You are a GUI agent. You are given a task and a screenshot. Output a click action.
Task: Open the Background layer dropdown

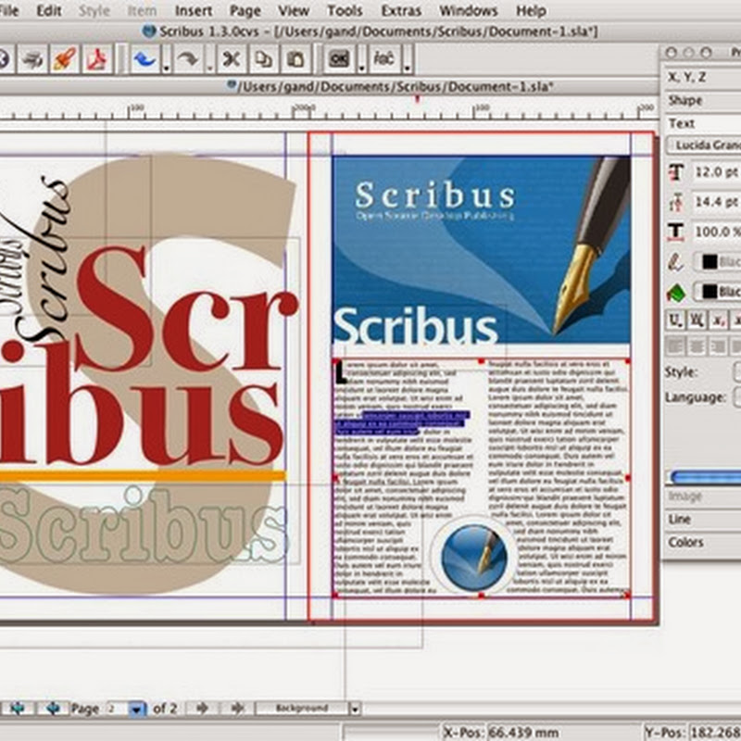click(355, 709)
